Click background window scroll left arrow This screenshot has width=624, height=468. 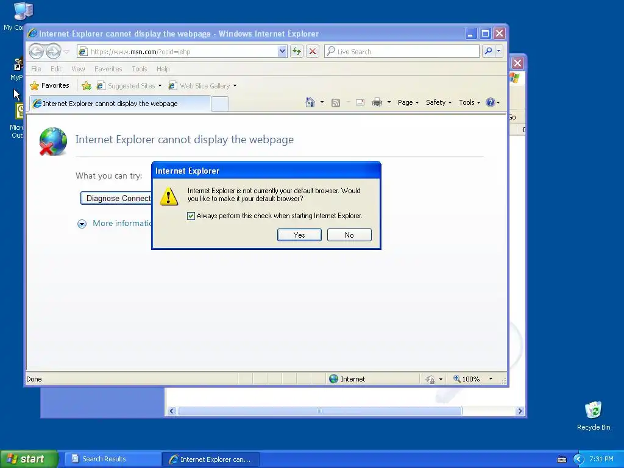click(x=171, y=411)
